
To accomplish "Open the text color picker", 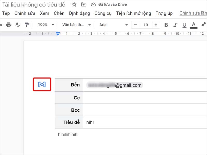I will pyautogui.click(x=194, y=25).
